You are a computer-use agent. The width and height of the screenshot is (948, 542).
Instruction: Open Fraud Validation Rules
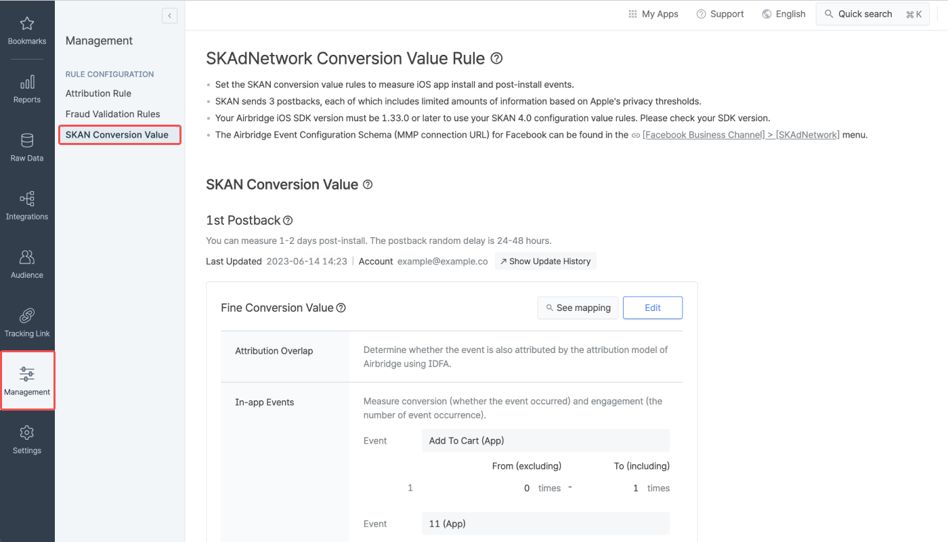point(112,114)
